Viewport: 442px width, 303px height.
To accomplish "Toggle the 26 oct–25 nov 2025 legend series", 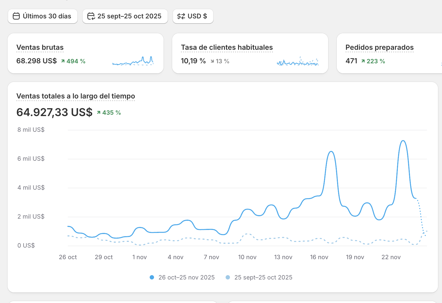I will (x=182, y=277).
